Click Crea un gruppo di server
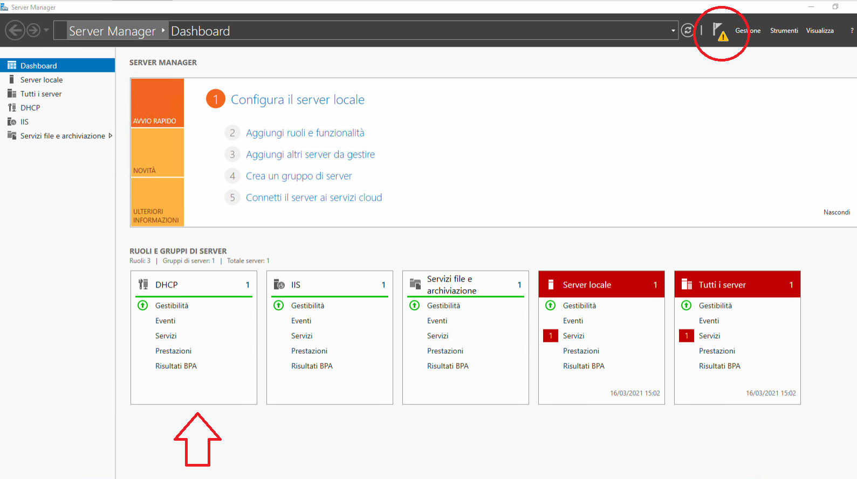 coord(299,176)
